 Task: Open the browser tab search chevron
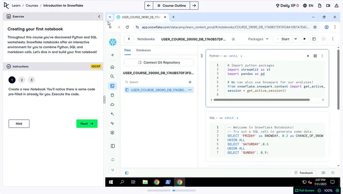pos(110,17)
